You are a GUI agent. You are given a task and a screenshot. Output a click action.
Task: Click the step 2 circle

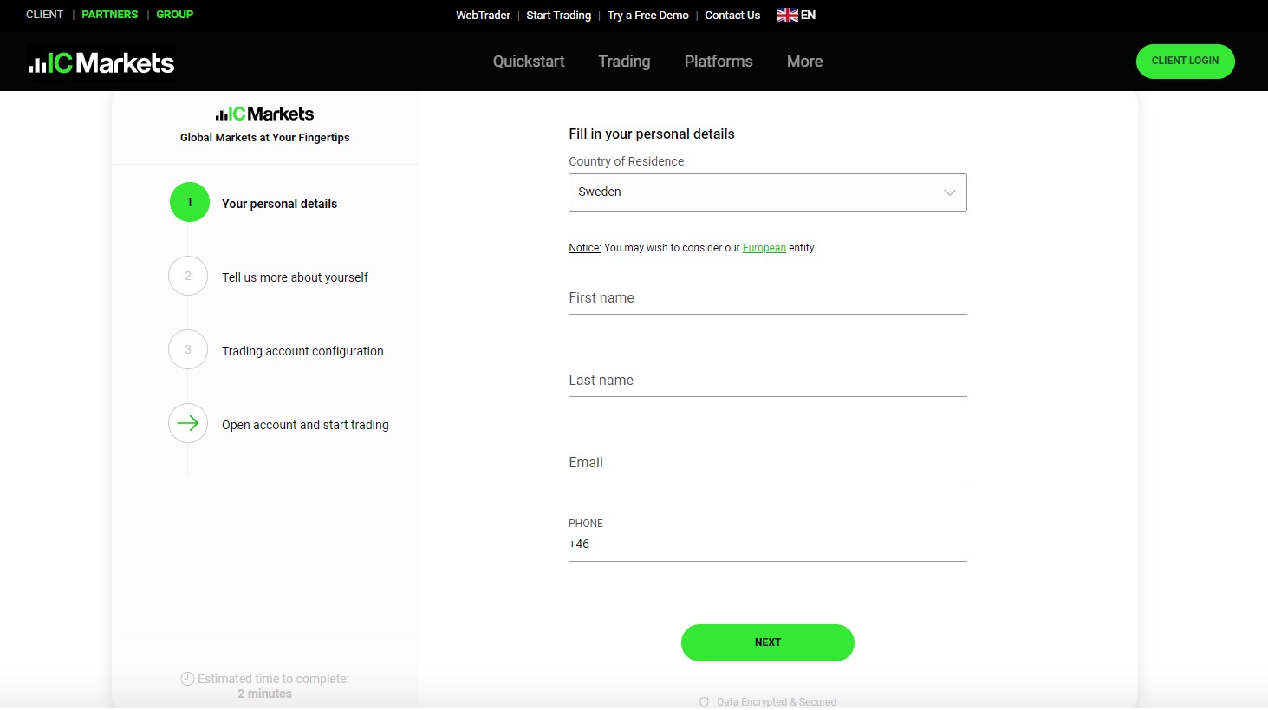click(188, 276)
